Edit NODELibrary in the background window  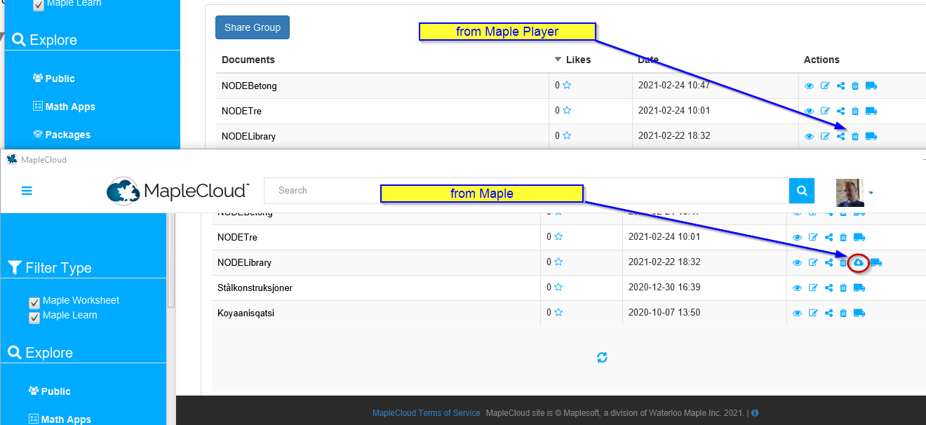[x=825, y=136]
